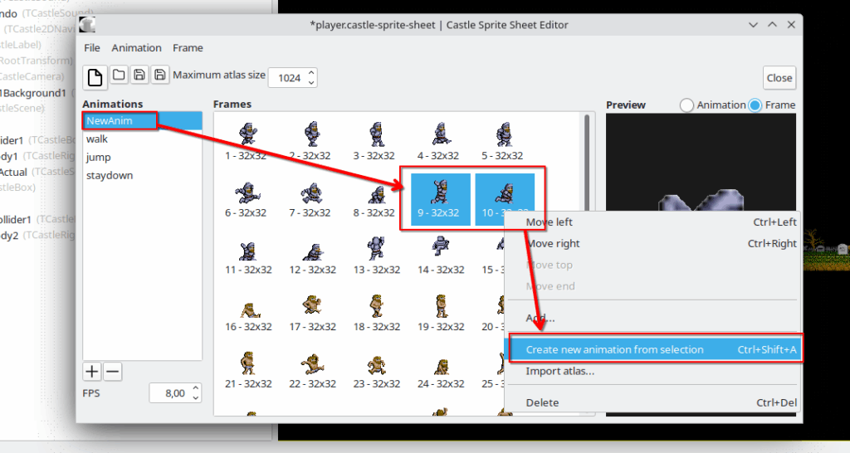Remove animation with the minus button
850x453 pixels.
pos(112,372)
